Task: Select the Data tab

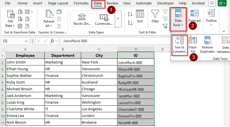Action: tap(98, 4)
